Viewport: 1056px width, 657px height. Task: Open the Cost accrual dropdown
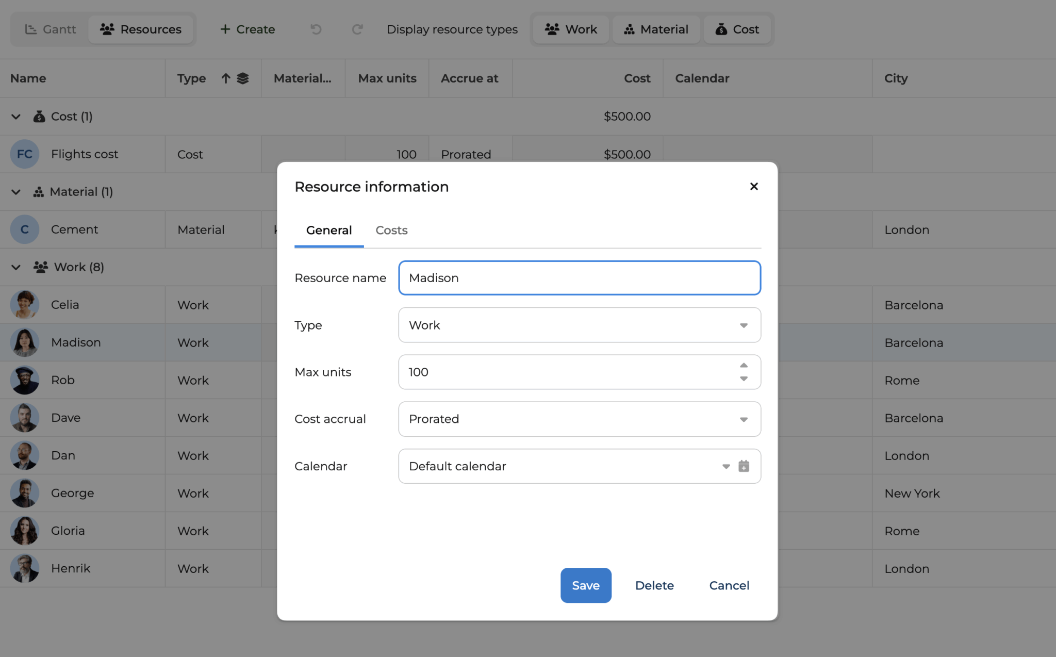coord(579,419)
